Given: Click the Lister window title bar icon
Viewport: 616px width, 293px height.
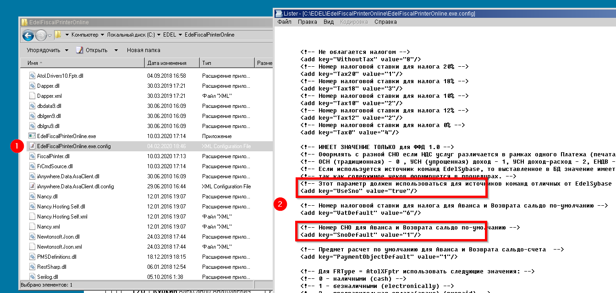Looking at the screenshot, I should pos(278,14).
